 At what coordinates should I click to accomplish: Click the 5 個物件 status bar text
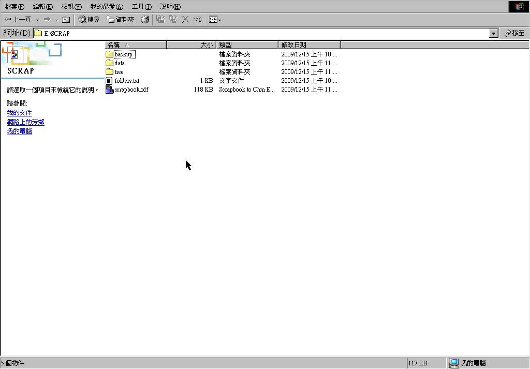[12, 363]
